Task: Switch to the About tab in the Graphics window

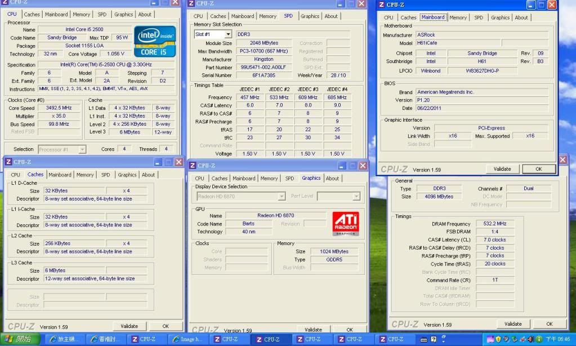Action: tap(333, 178)
